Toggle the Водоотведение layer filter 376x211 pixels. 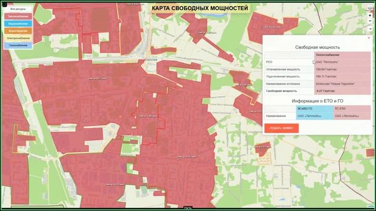click(18, 31)
